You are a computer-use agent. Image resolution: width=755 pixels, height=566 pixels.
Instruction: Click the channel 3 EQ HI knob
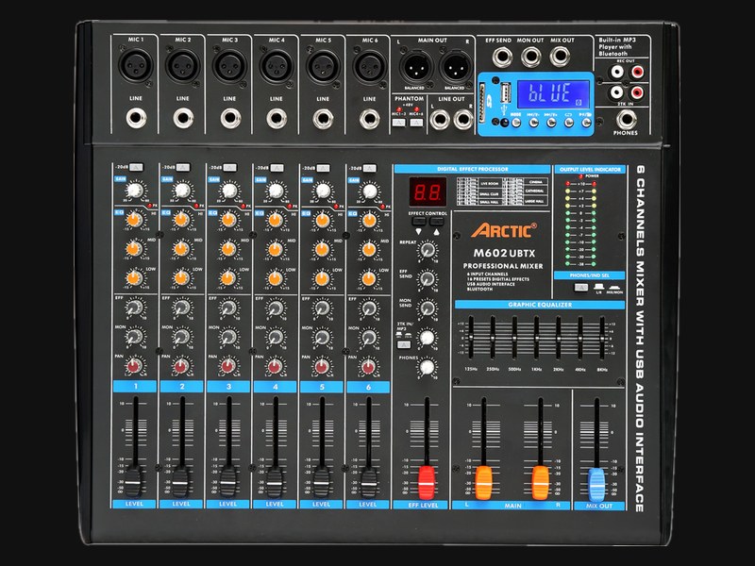[x=228, y=220]
